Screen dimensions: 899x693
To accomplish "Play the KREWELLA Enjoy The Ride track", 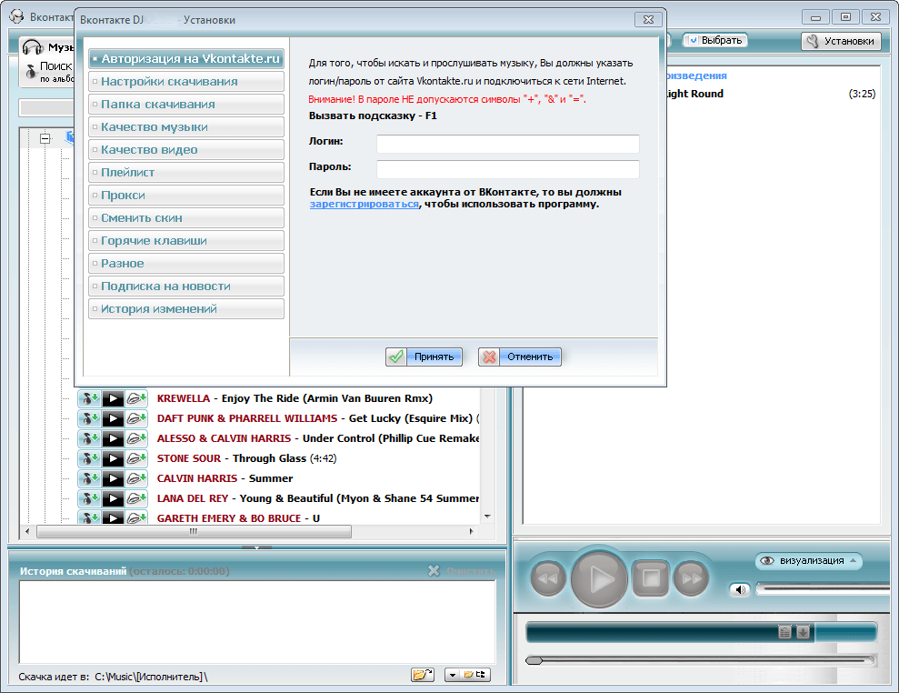I will 113,398.
